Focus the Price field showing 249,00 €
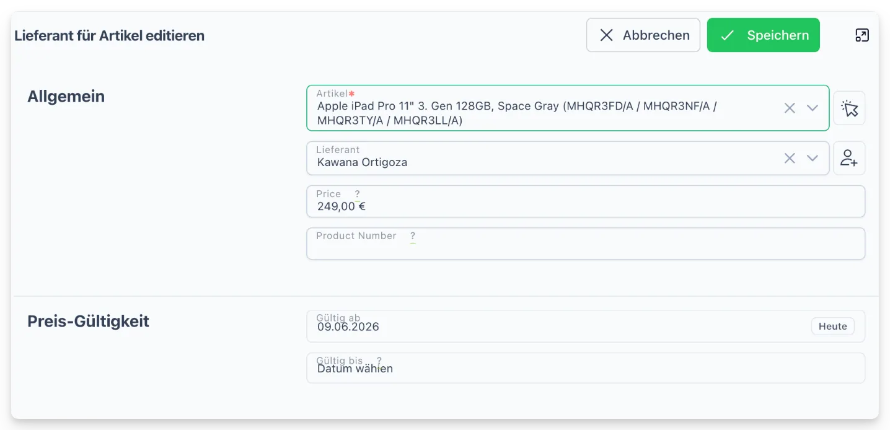Viewport: 890px width, 430px height. click(586, 201)
